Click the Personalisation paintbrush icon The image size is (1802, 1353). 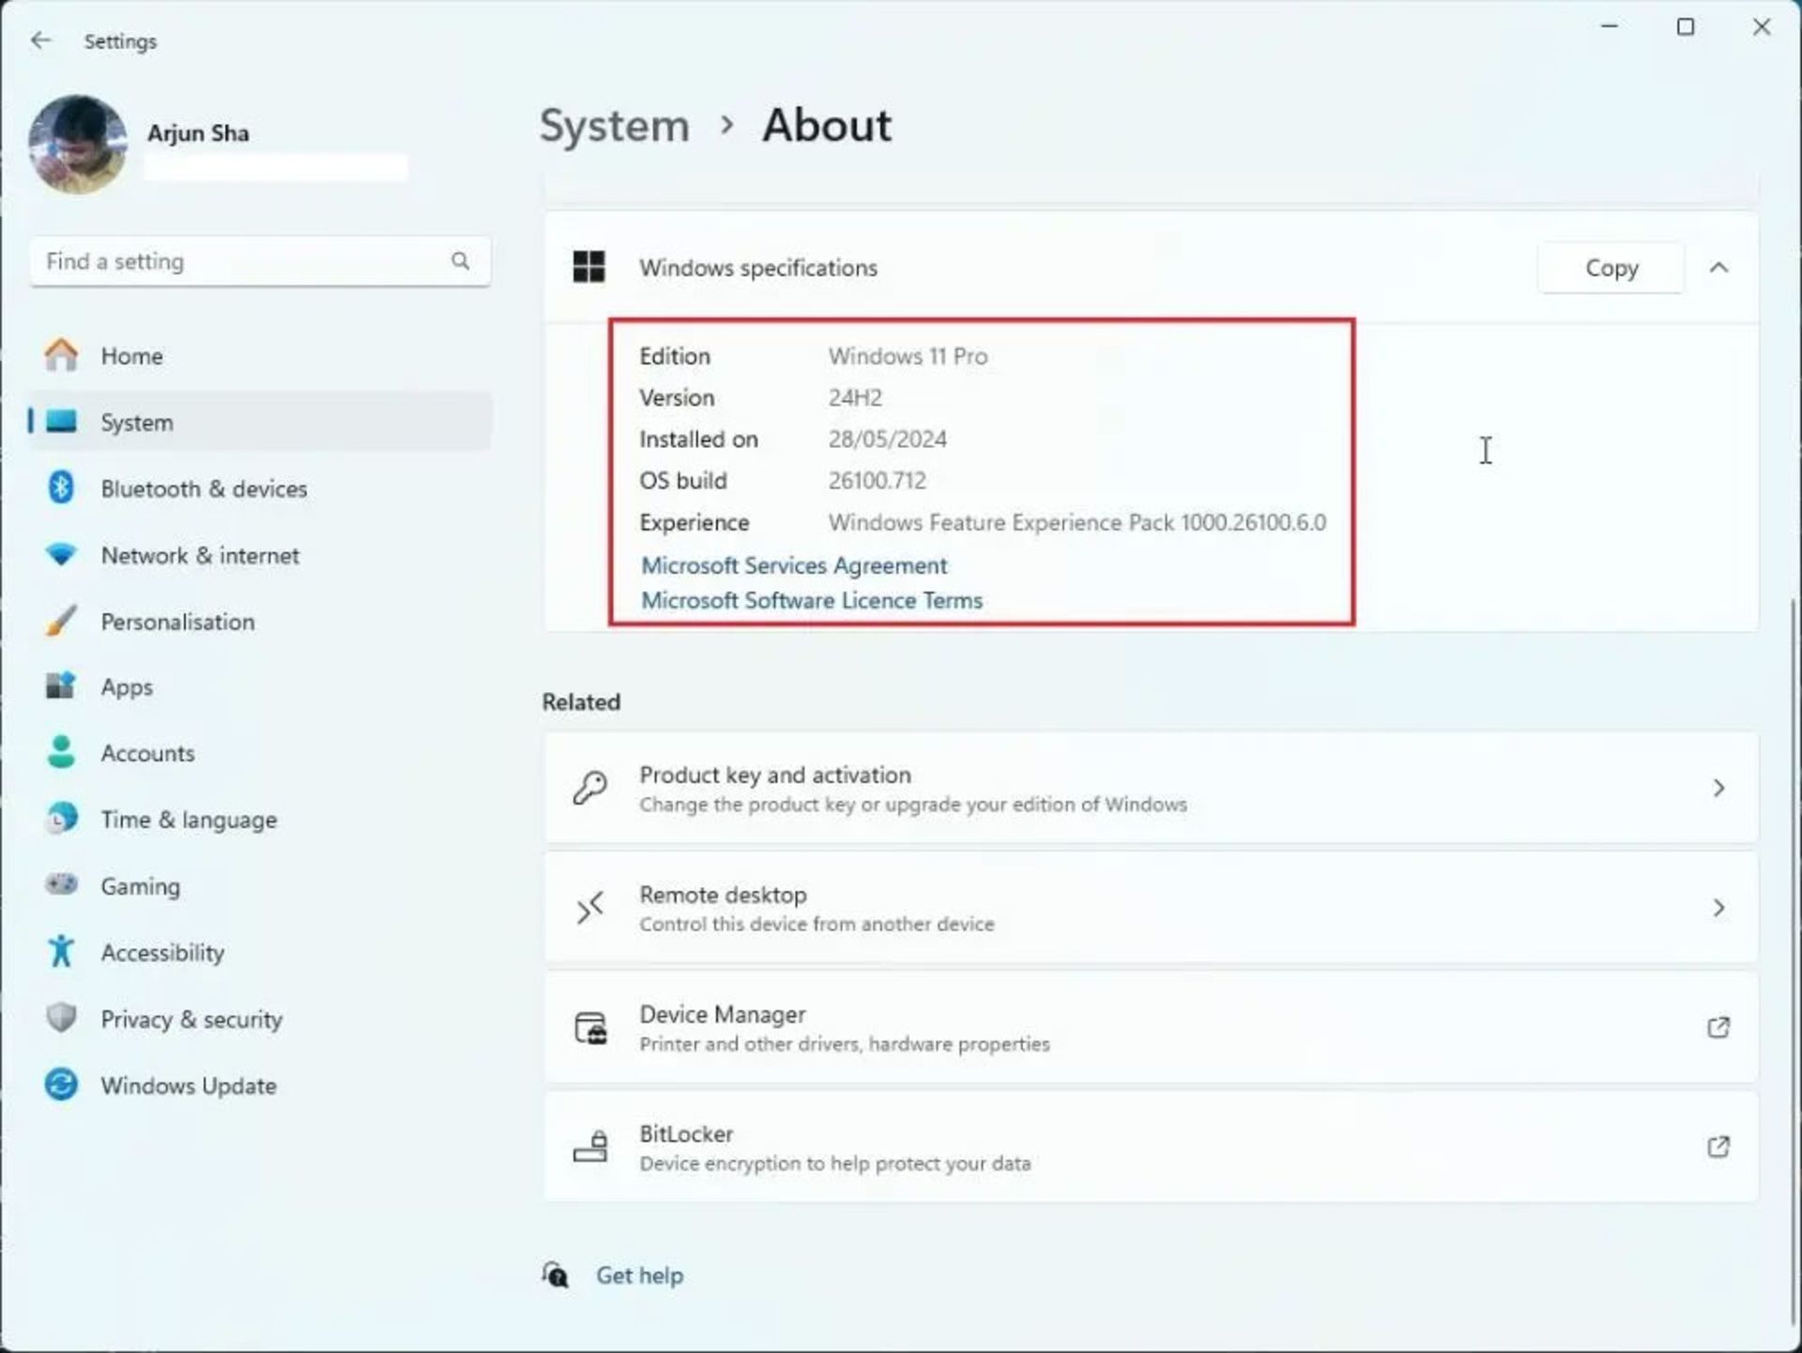62,622
